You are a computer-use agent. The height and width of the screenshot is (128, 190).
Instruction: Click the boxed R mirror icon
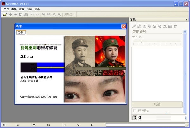pyautogui.click(x=135, y=118)
